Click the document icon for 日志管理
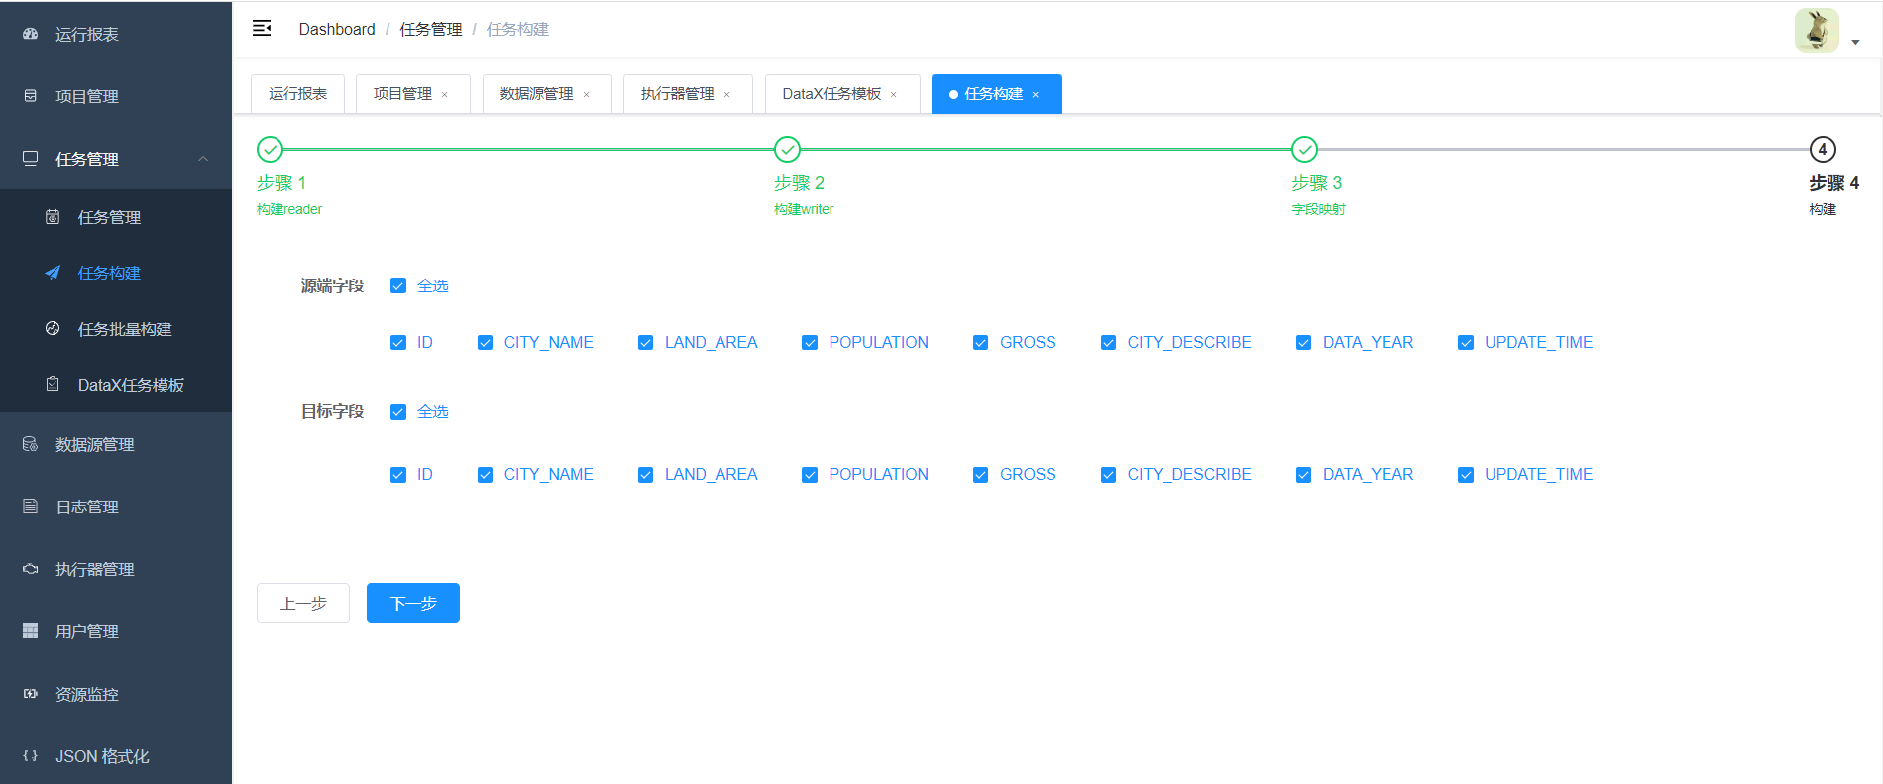This screenshot has width=1883, height=784. click(x=30, y=506)
